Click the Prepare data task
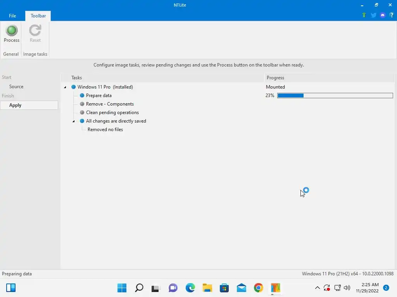The height and width of the screenshot is (297, 397). click(99, 96)
